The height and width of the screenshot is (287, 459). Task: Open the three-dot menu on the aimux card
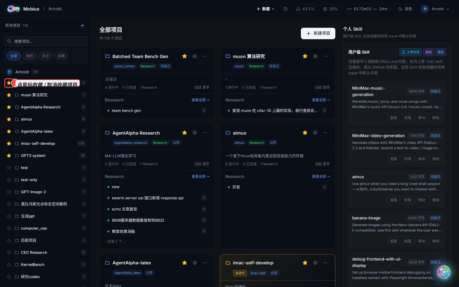point(325,133)
